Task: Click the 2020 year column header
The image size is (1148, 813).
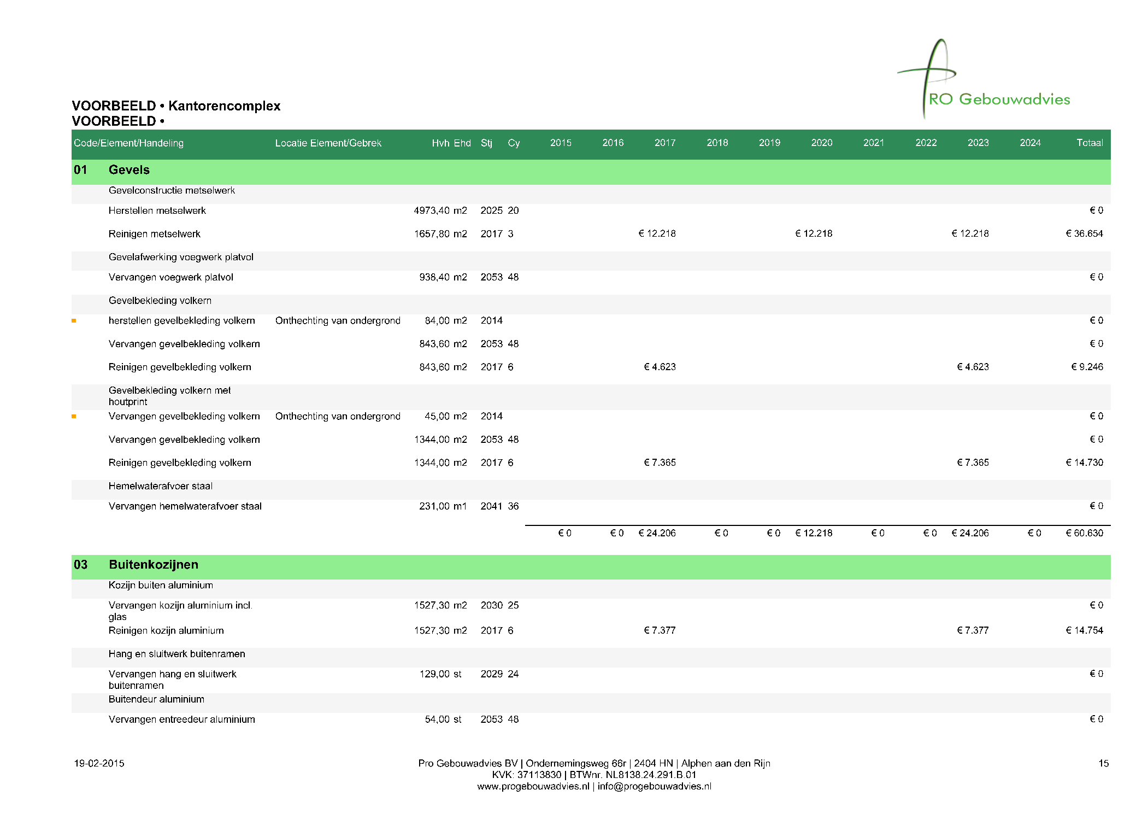Action: coord(821,143)
